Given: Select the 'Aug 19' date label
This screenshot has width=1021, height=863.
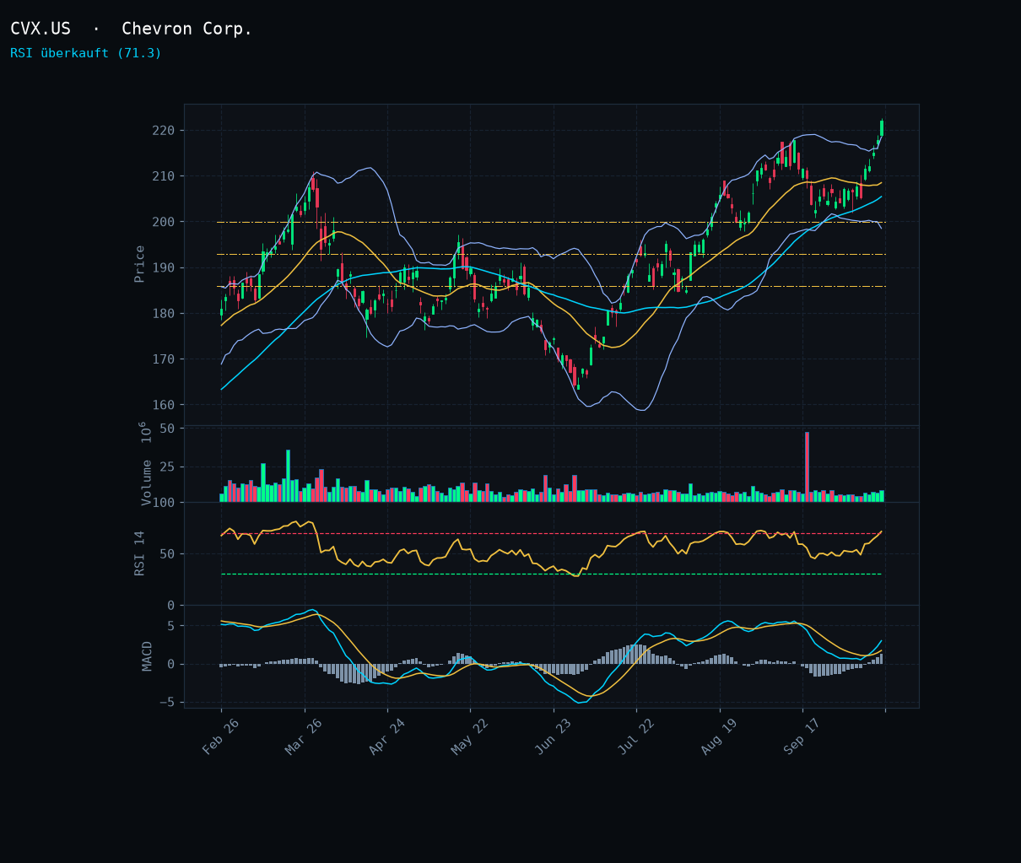Looking at the screenshot, I should [x=719, y=736].
